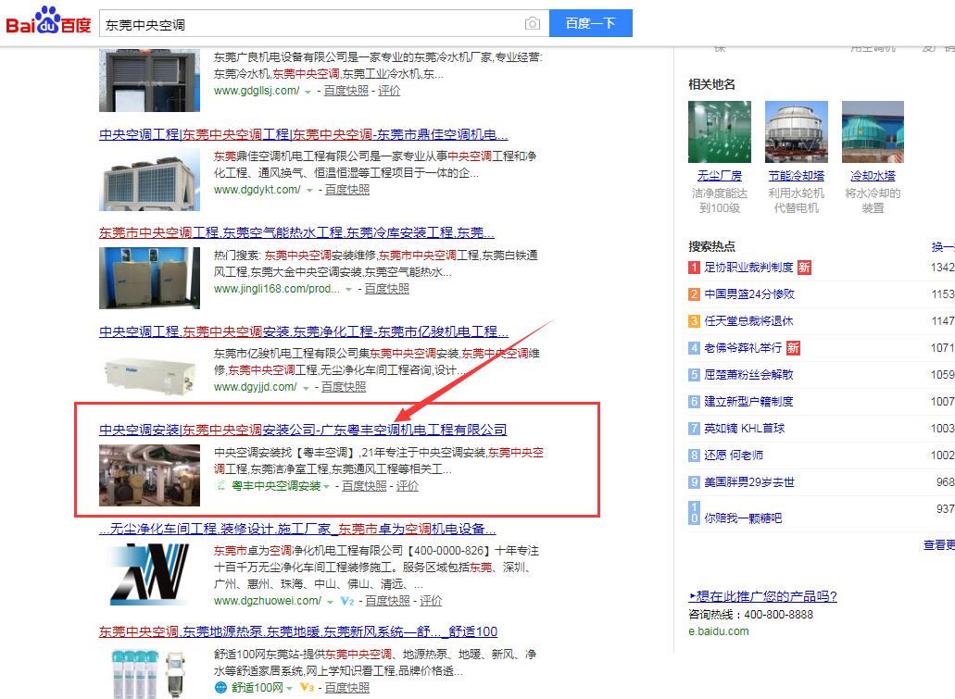This screenshot has width=955, height=699.
Task: Click the blue site icon before 舒适100网
Action: click(x=220, y=688)
